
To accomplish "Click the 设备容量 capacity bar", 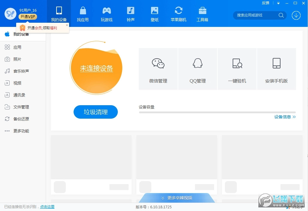I will point(217,112).
